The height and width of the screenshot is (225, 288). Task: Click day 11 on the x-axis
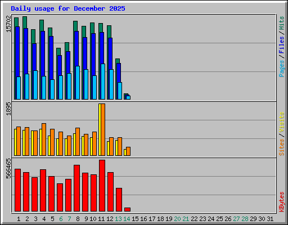point(101,219)
